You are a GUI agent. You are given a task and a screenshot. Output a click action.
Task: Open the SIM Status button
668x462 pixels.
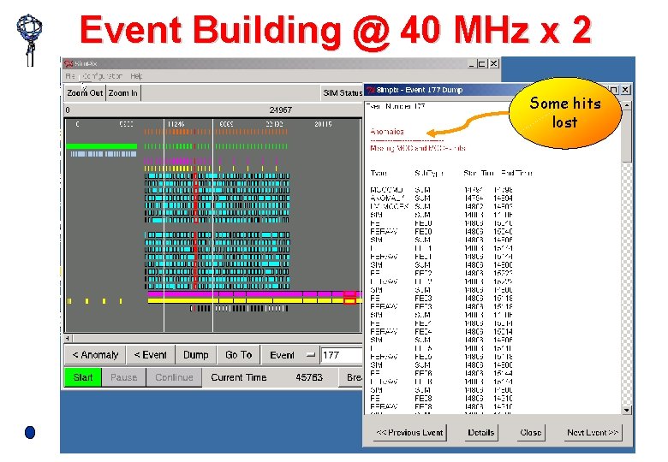coord(342,92)
